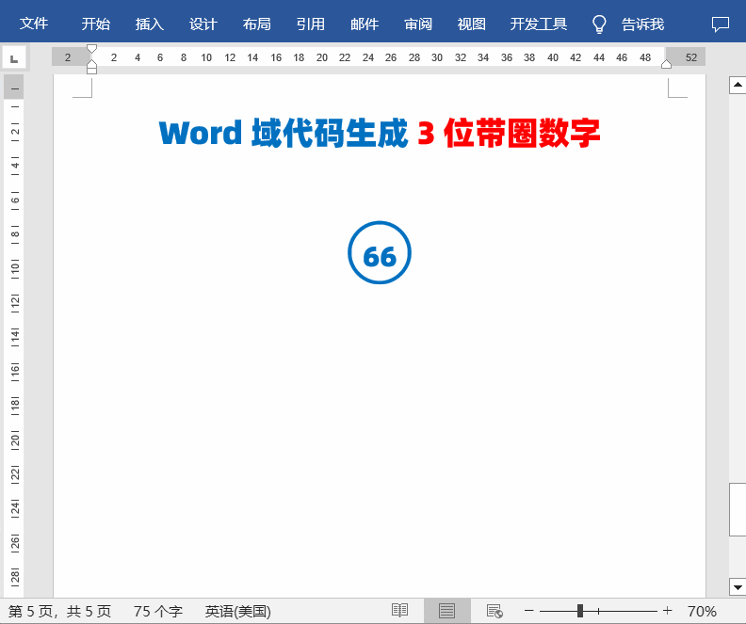Click the 70% zoom level
The height and width of the screenshot is (624, 746).
(x=702, y=611)
